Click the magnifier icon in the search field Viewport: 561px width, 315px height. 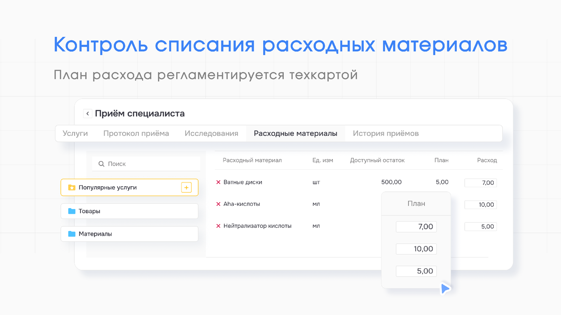[101, 164]
